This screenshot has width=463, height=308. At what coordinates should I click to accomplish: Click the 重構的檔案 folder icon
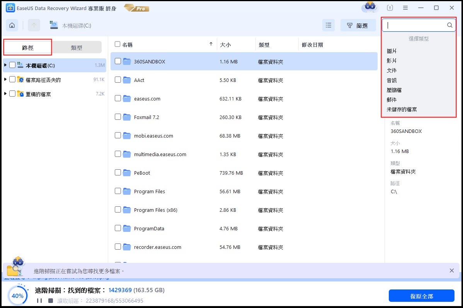click(x=20, y=94)
